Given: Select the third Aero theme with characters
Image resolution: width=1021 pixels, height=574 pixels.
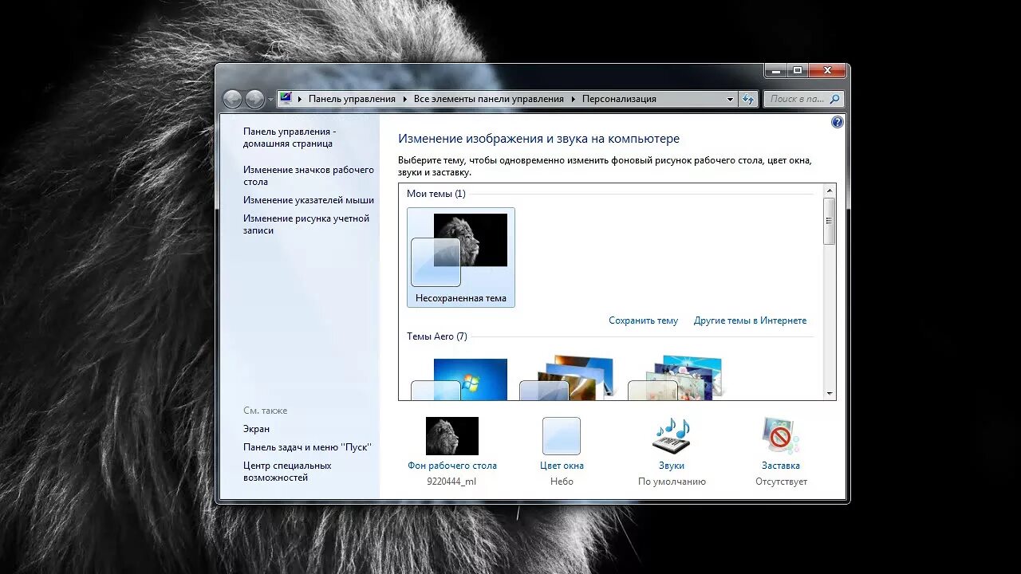Looking at the screenshot, I should coord(677,378).
